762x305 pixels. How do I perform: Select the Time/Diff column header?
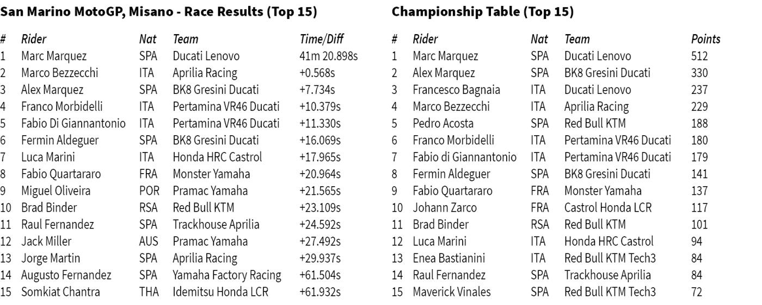coord(322,39)
